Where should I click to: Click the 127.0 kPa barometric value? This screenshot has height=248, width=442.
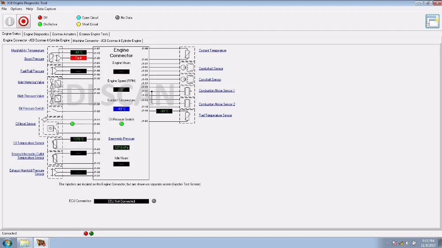click(x=122, y=147)
